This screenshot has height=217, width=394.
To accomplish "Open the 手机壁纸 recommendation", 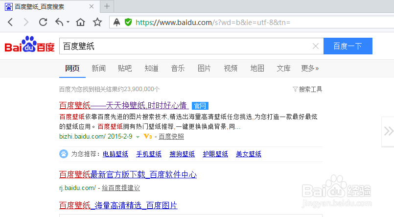I will click(149, 154).
